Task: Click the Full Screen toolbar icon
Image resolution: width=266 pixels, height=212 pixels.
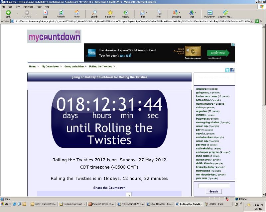Action: click(210, 13)
